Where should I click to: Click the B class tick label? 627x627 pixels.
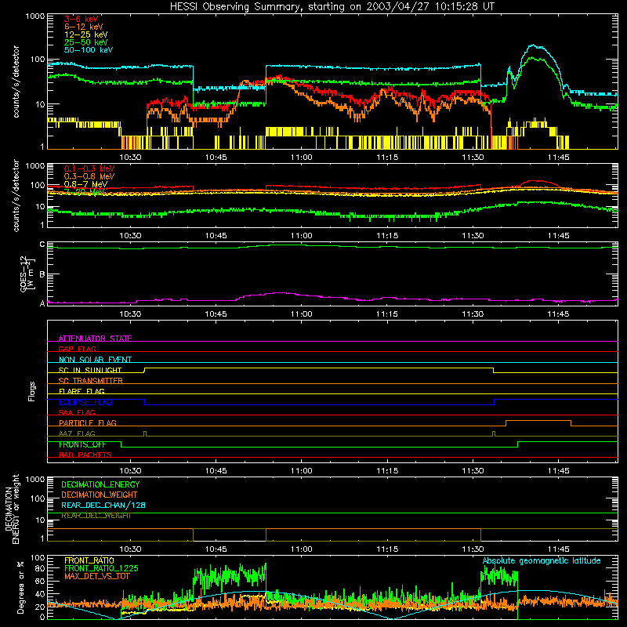point(42,274)
